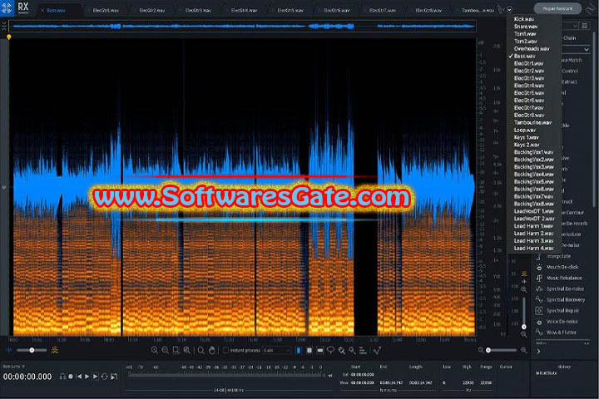The image size is (599, 399).
Task: Open the time format dropdown above timecode
Action: pos(14,366)
